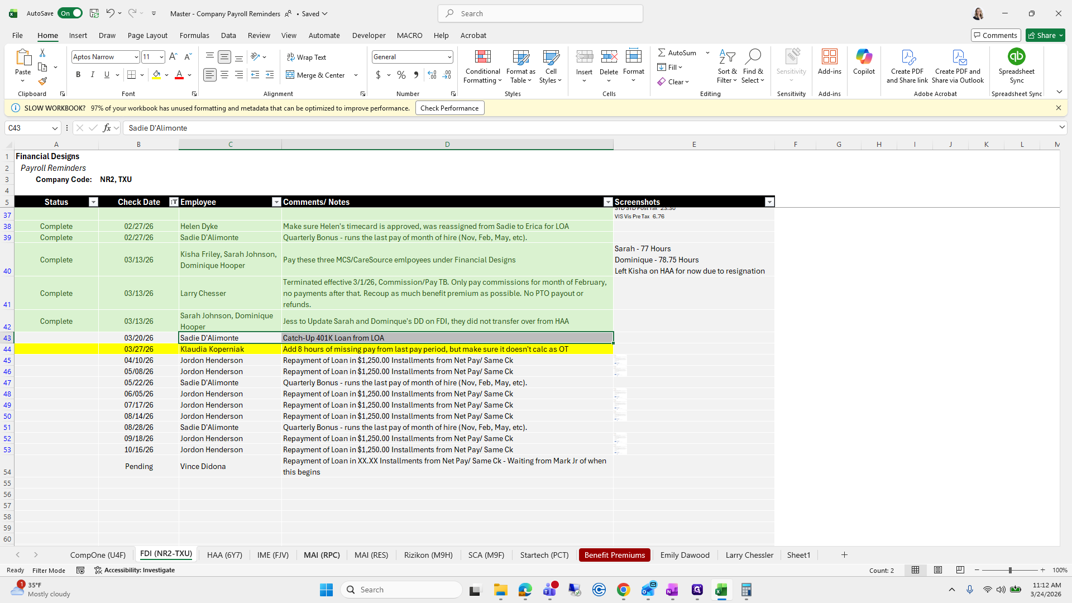Click the Format Painter brush icon
This screenshot has width=1072, height=603.
[x=42, y=82]
